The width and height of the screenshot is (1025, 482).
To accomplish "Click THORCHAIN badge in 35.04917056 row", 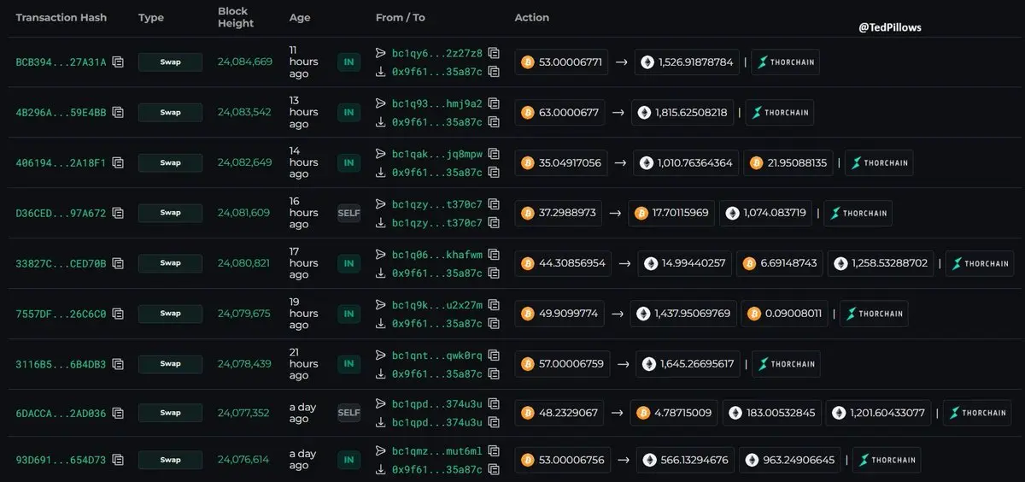I will pyautogui.click(x=879, y=163).
